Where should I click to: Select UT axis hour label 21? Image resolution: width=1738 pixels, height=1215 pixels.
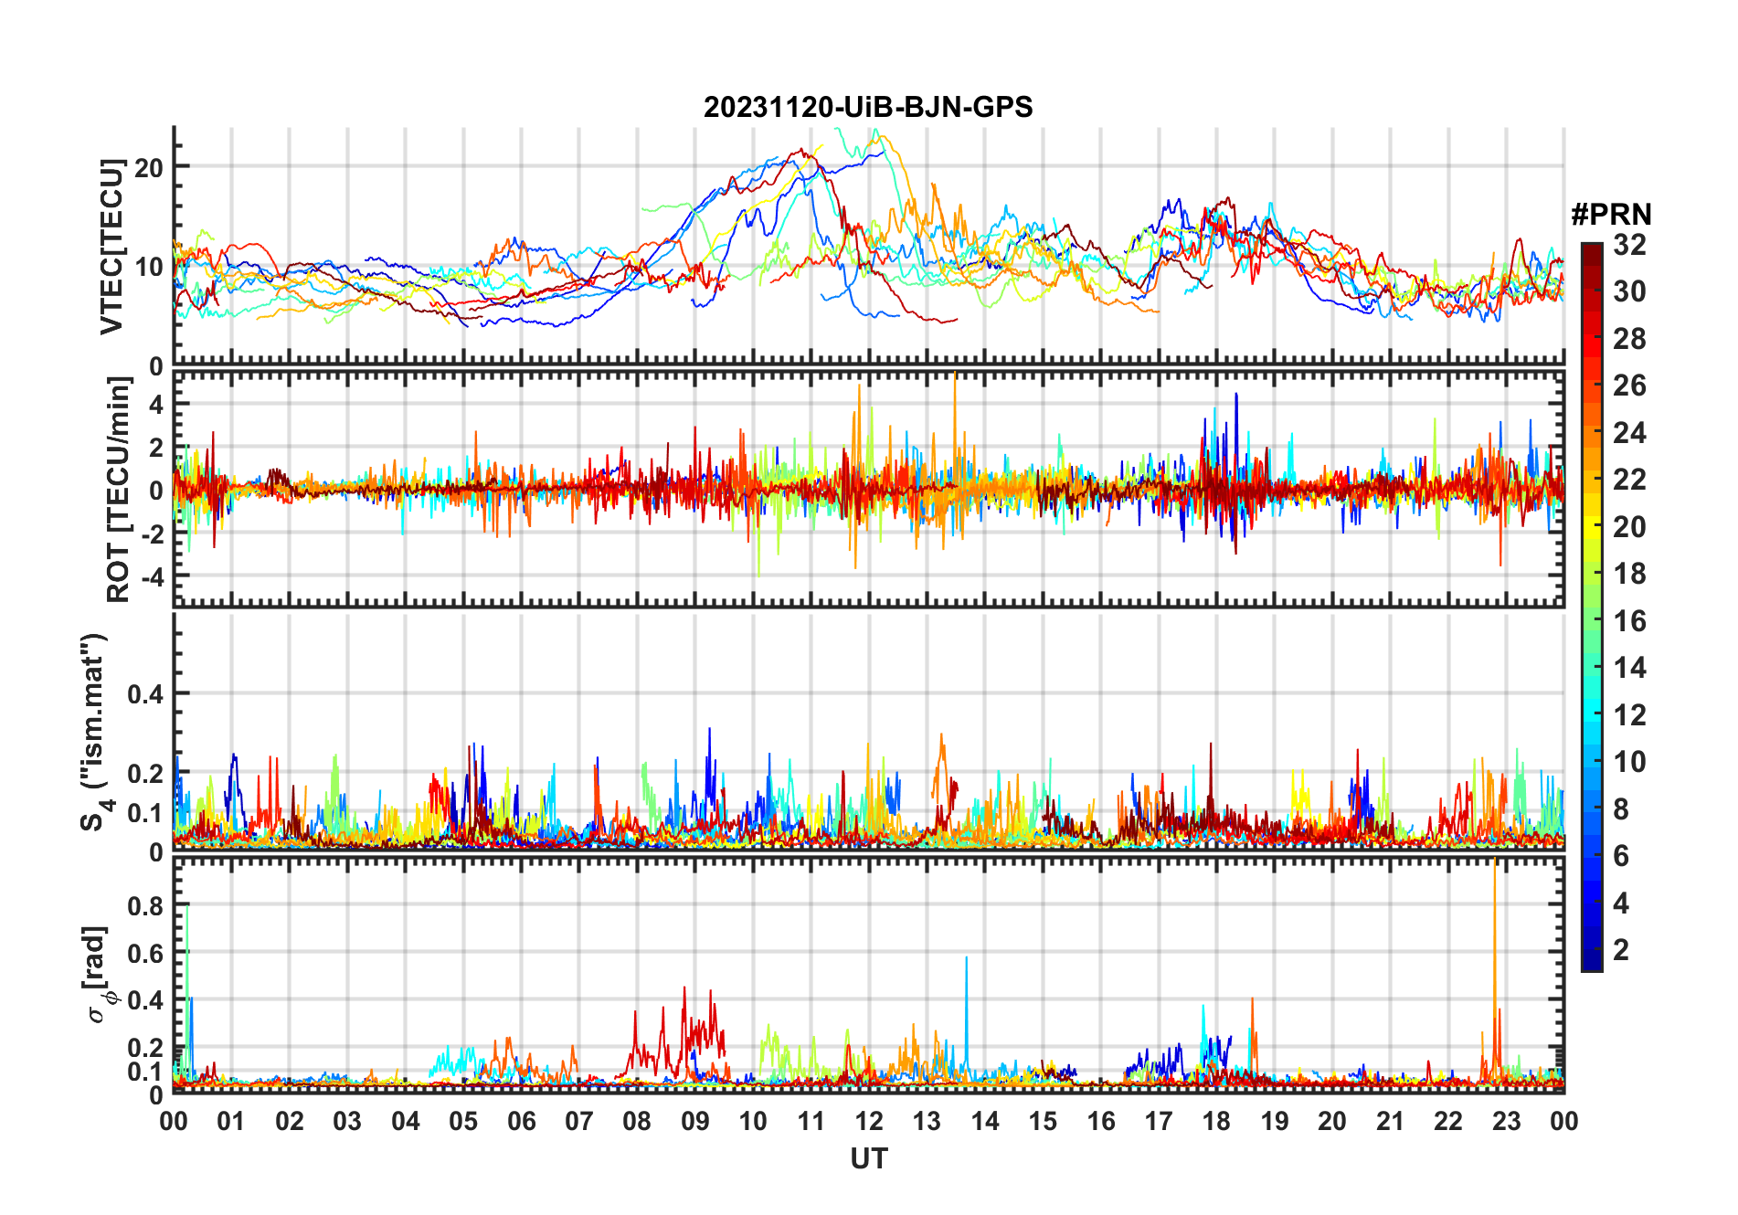1391,1121
